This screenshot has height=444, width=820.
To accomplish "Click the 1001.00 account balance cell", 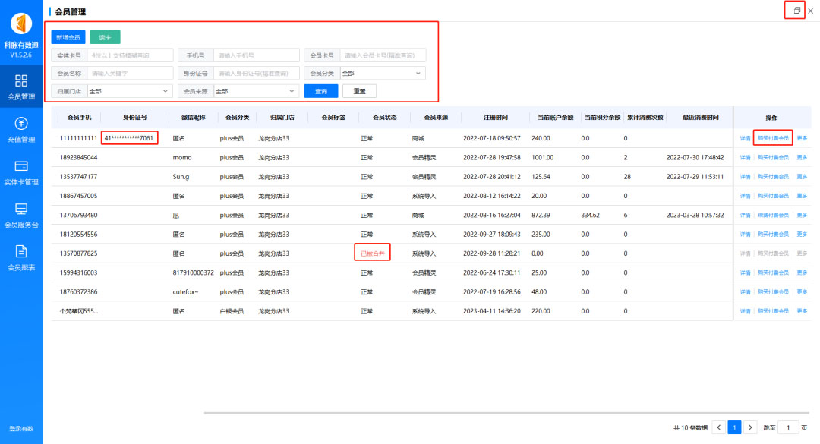I will (x=542, y=157).
